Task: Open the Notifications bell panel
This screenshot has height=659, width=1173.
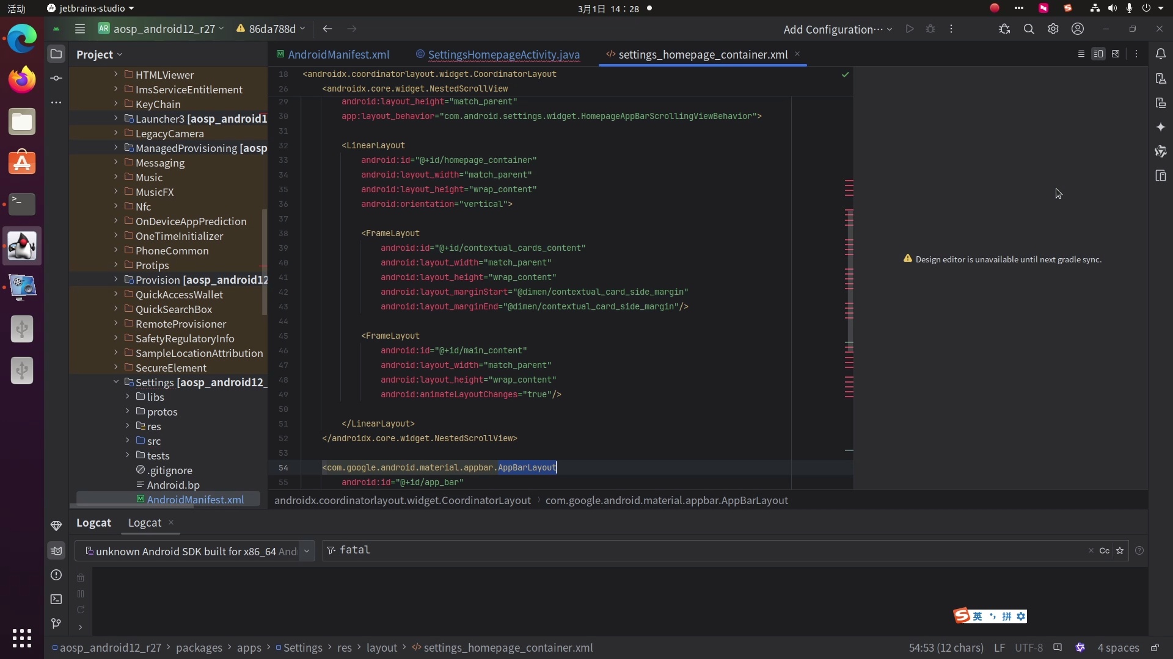Action: (x=1161, y=54)
